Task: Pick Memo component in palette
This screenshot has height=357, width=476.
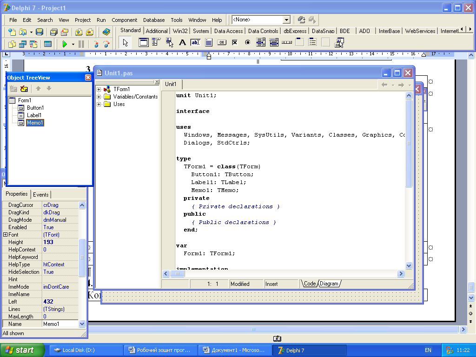Action: point(209,42)
